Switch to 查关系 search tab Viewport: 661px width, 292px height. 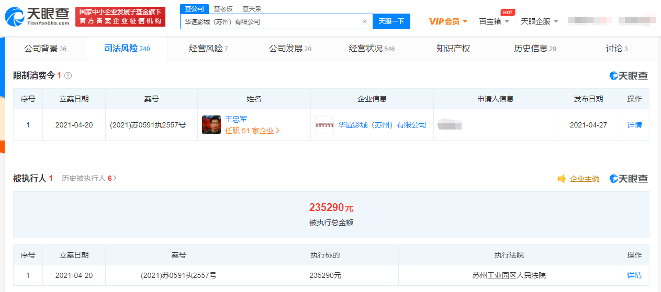coord(252,8)
